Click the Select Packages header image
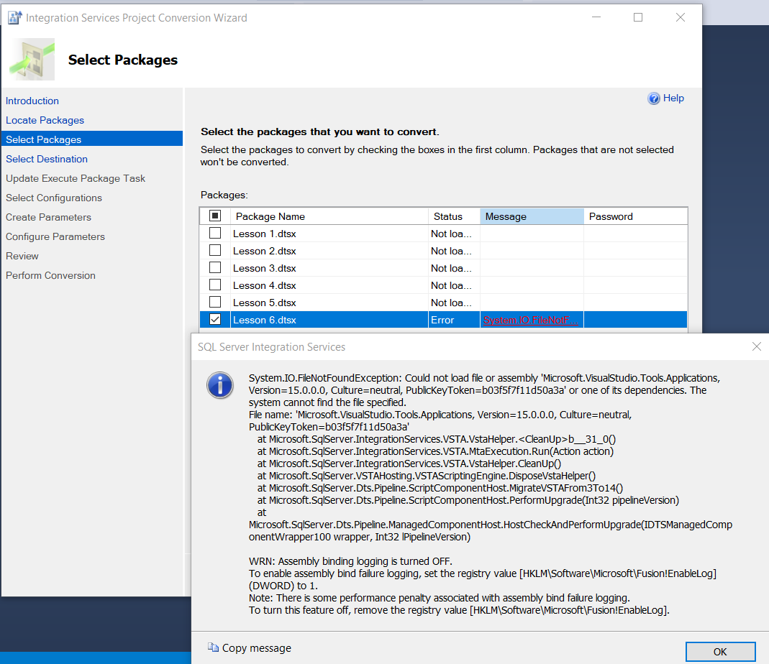769x664 pixels. 32,60
